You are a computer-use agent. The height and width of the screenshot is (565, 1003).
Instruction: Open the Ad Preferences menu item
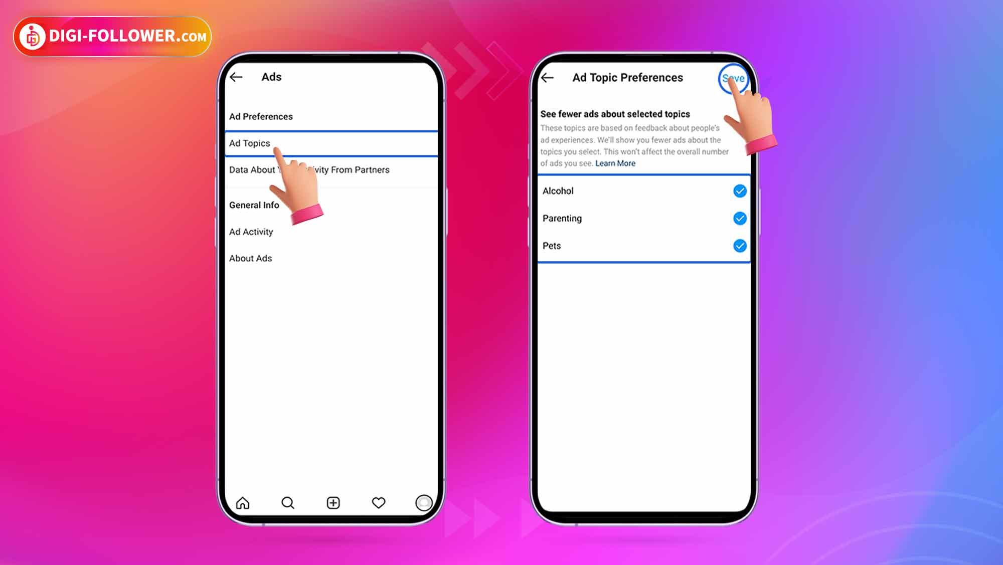click(x=261, y=116)
